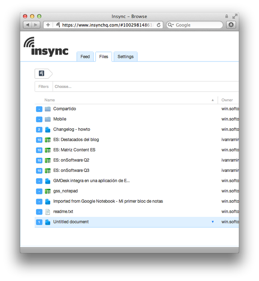Click the Insync logo
259x281 pixels.
point(46,47)
